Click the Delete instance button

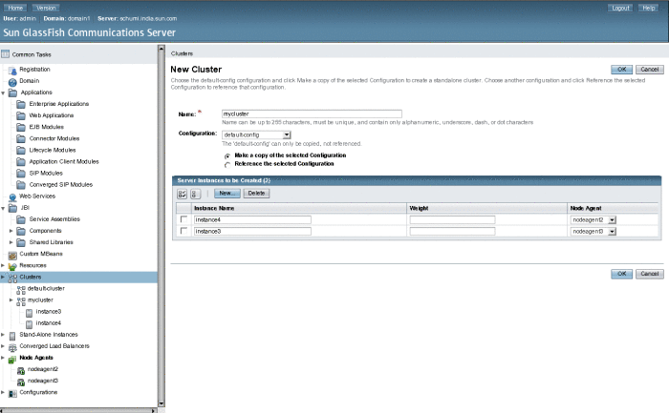[x=256, y=194]
